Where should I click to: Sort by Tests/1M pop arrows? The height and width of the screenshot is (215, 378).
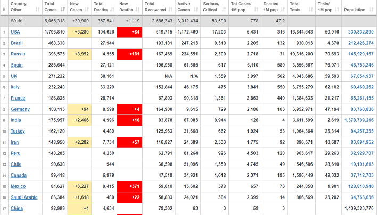pos(337,10)
